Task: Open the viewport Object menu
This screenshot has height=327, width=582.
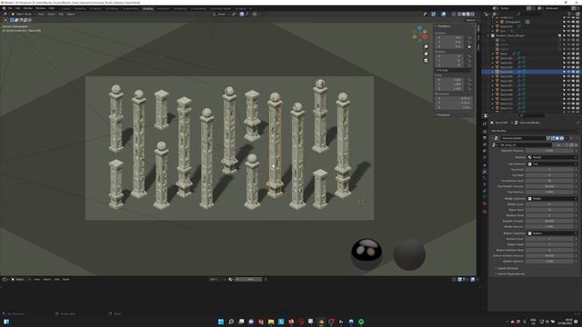Action: [x=71, y=15]
